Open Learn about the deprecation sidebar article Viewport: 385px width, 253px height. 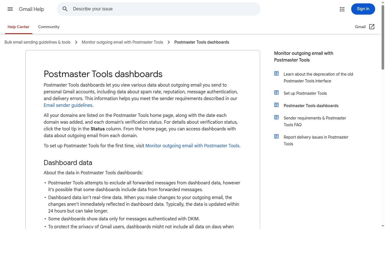(x=318, y=78)
